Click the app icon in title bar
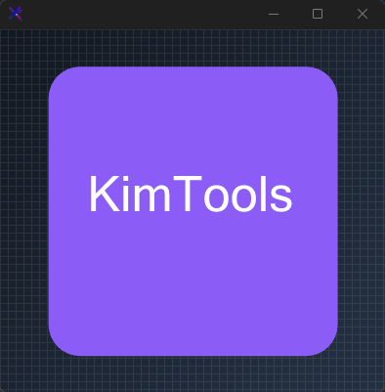Viewport: 385px width, 392px height. pos(16,14)
